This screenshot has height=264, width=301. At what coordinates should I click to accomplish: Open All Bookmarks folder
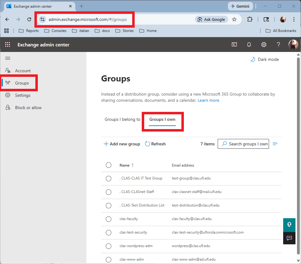(x=281, y=31)
